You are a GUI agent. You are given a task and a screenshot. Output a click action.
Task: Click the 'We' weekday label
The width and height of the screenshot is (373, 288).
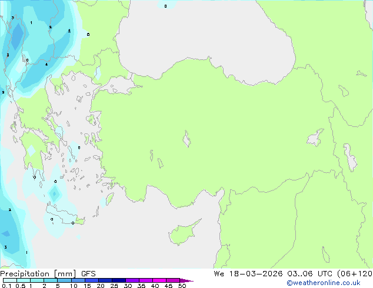click(x=219, y=274)
